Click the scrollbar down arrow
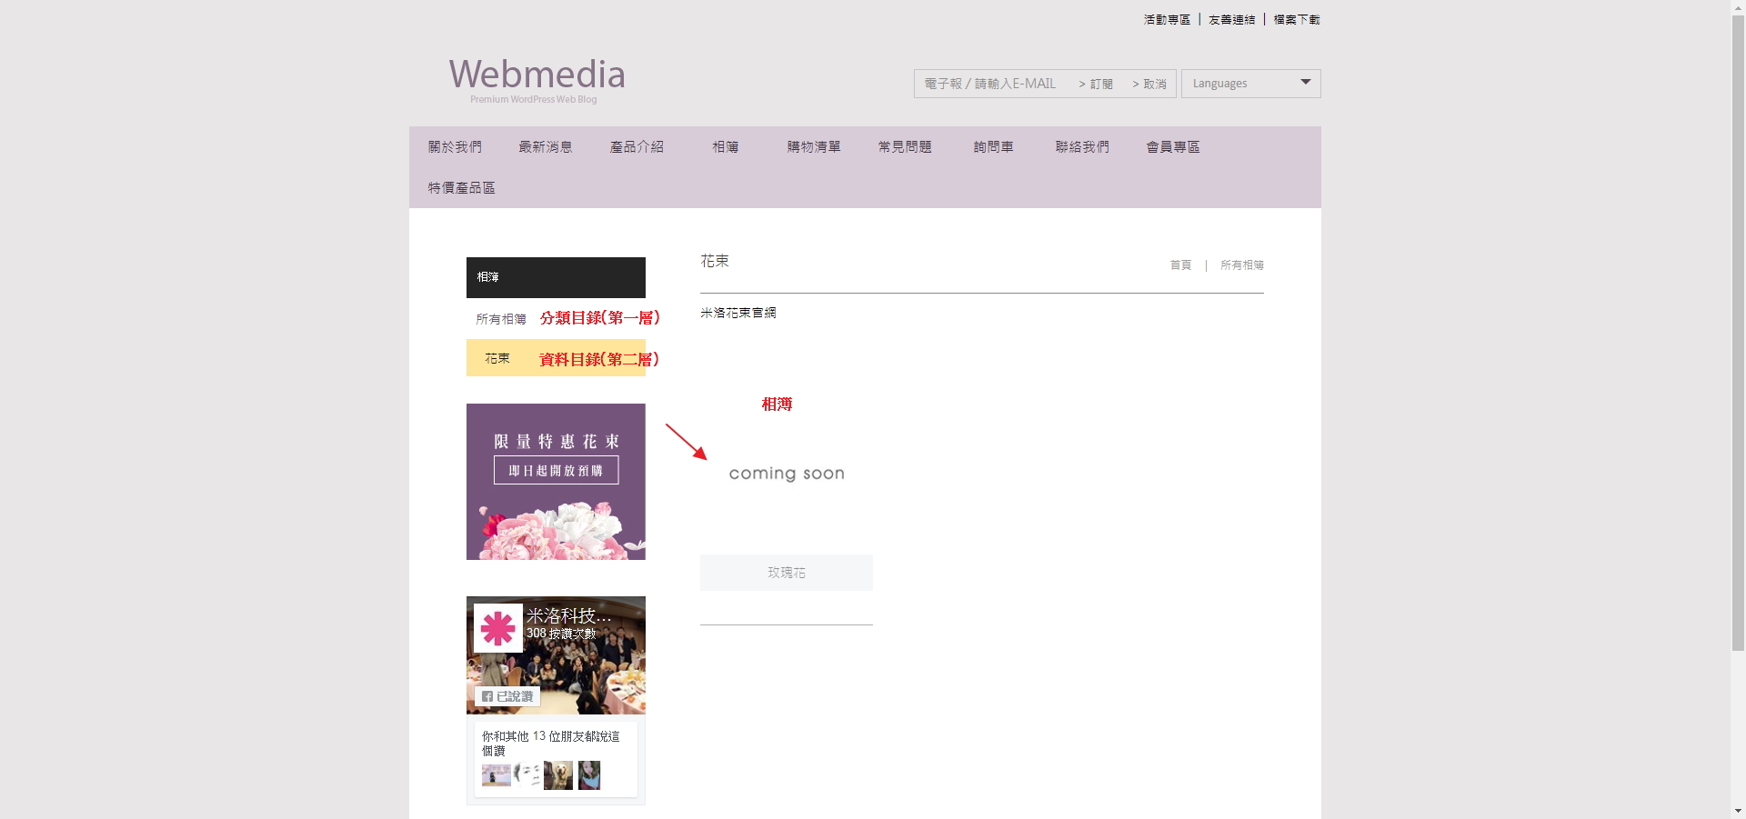Viewport: 1746px width, 819px height. (1738, 811)
